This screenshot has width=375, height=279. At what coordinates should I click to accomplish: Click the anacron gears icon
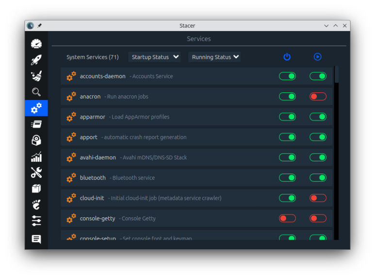click(x=71, y=97)
